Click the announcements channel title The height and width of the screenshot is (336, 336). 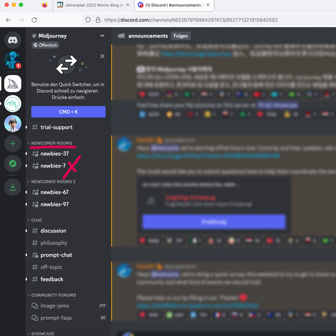point(148,36)
